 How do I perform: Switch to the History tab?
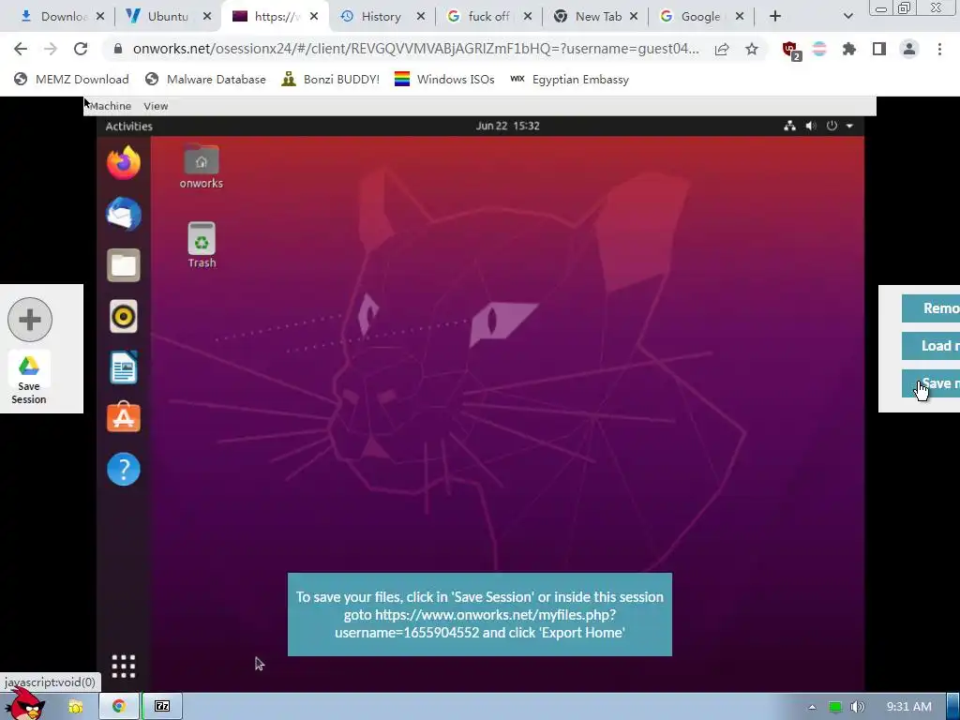coord(380,17)
